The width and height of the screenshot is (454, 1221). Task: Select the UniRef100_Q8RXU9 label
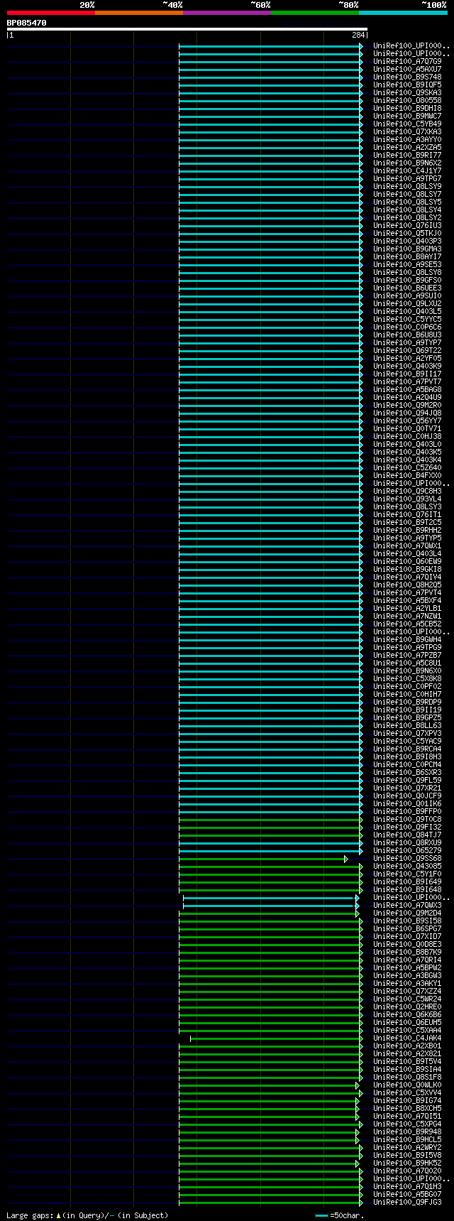coord(407,843)
